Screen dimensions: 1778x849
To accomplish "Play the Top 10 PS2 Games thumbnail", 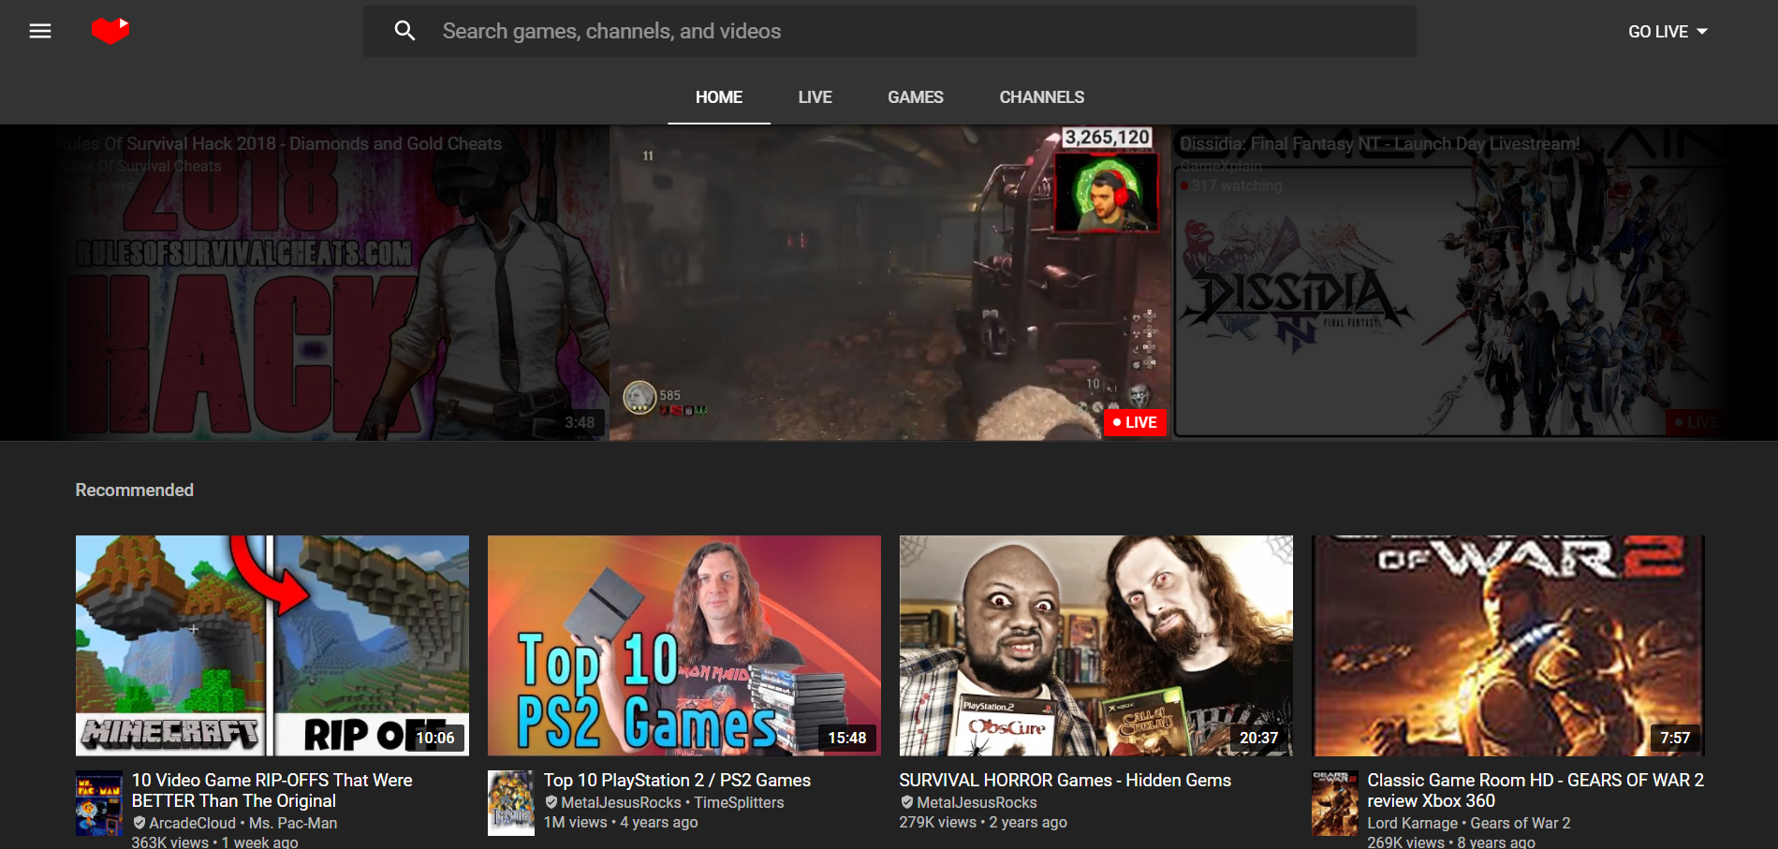I will click(683, 645).
